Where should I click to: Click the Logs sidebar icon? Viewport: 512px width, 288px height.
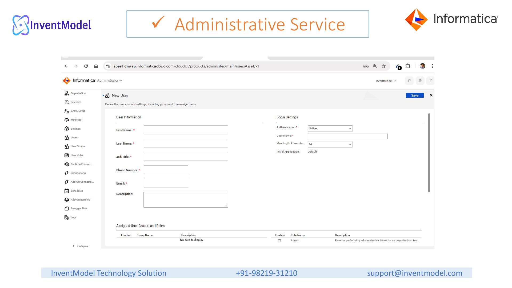[67, 217]
